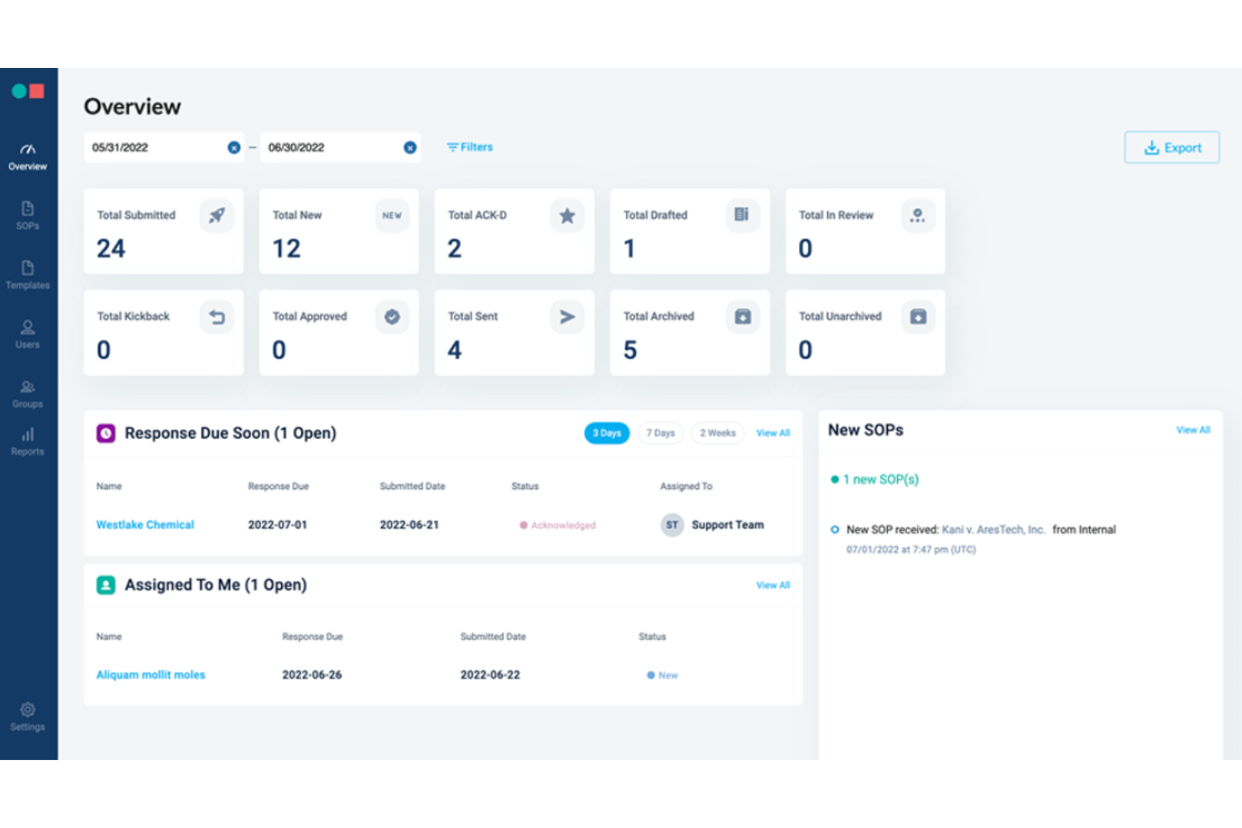The width and height of the screenshot is (1242, 828).
Task: Export the overview data
Action: coord(1172,148)
